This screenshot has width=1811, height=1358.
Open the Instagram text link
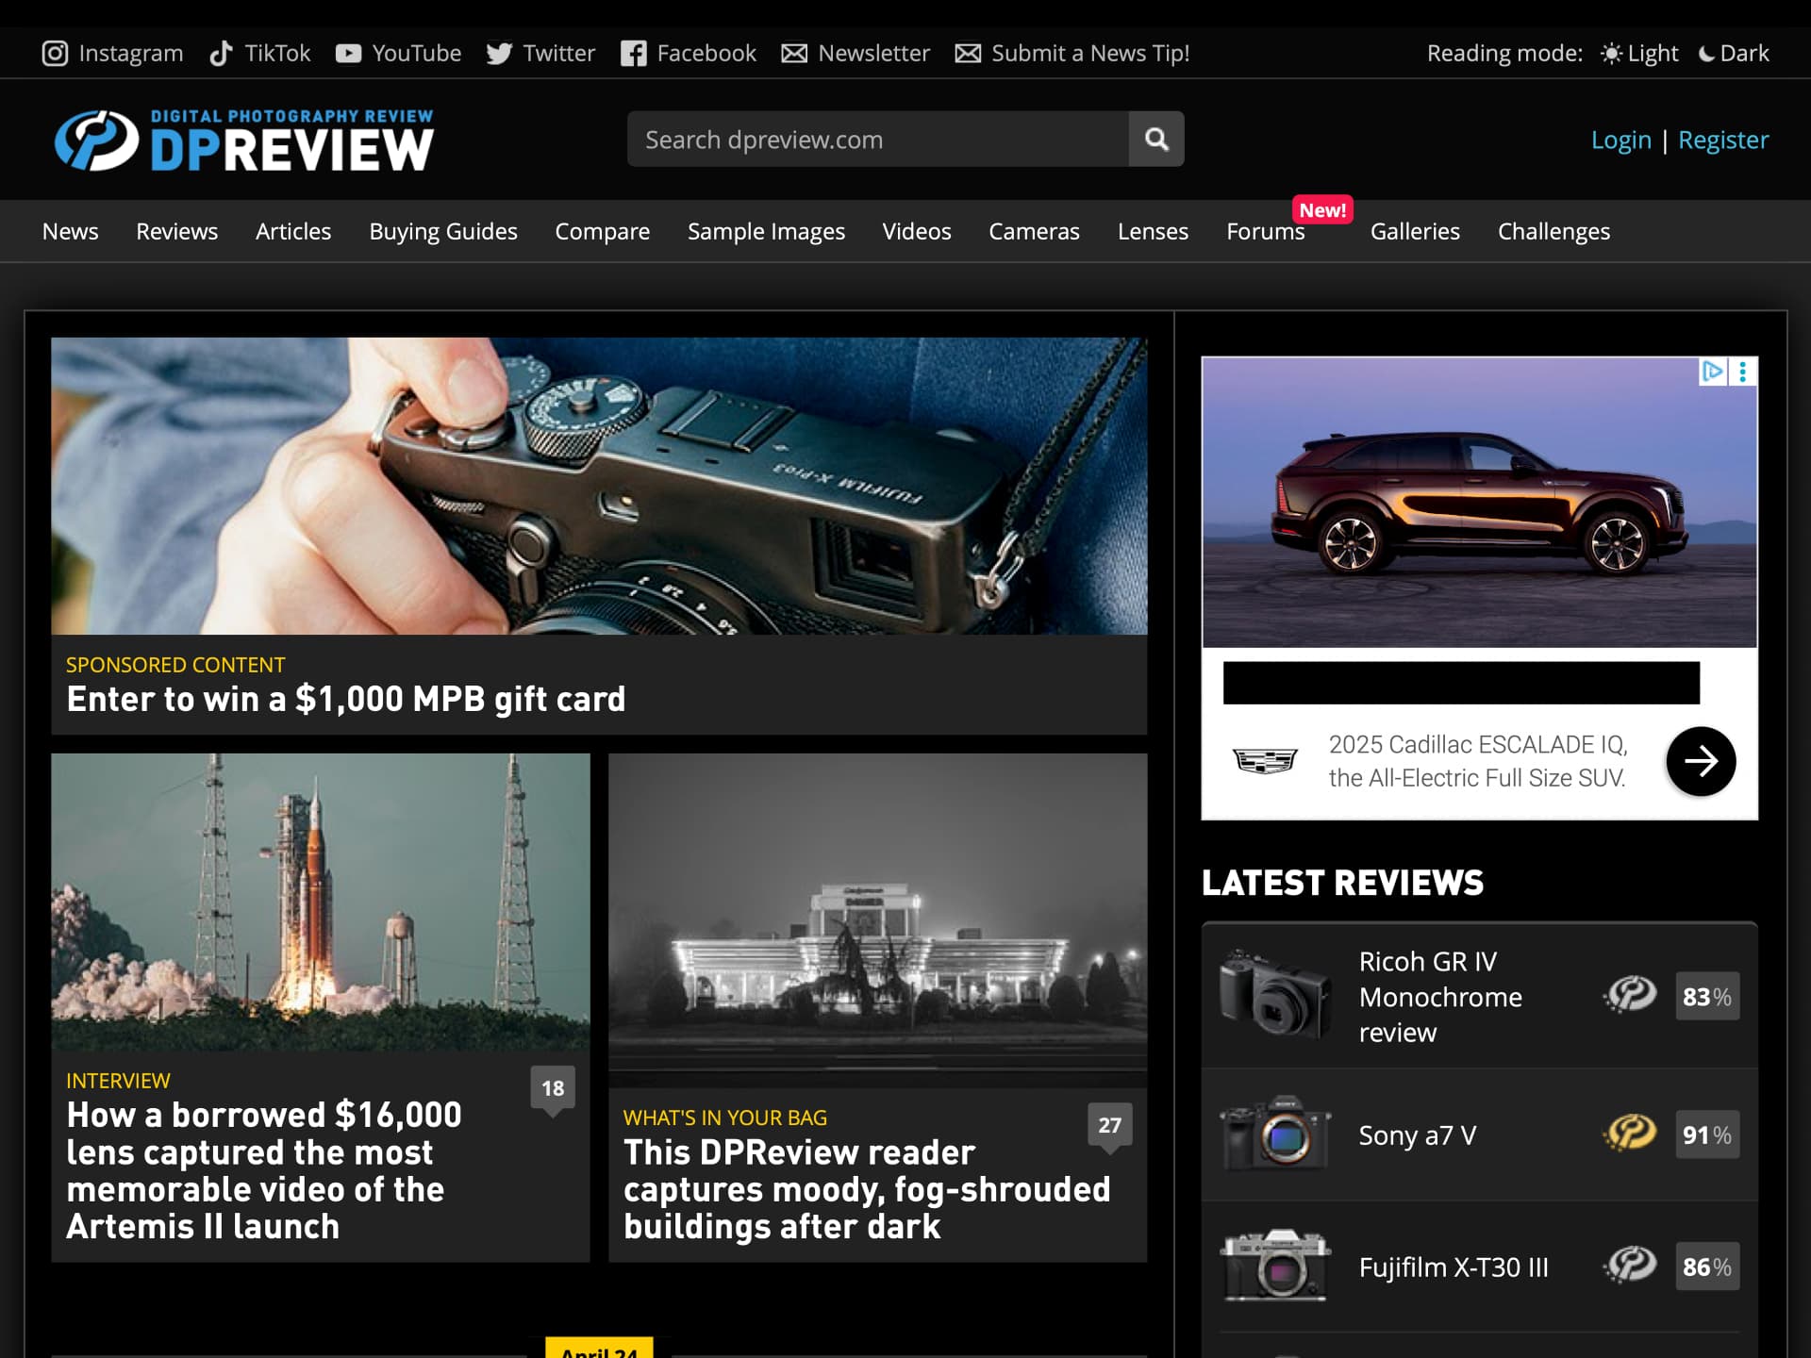(131, 54)
